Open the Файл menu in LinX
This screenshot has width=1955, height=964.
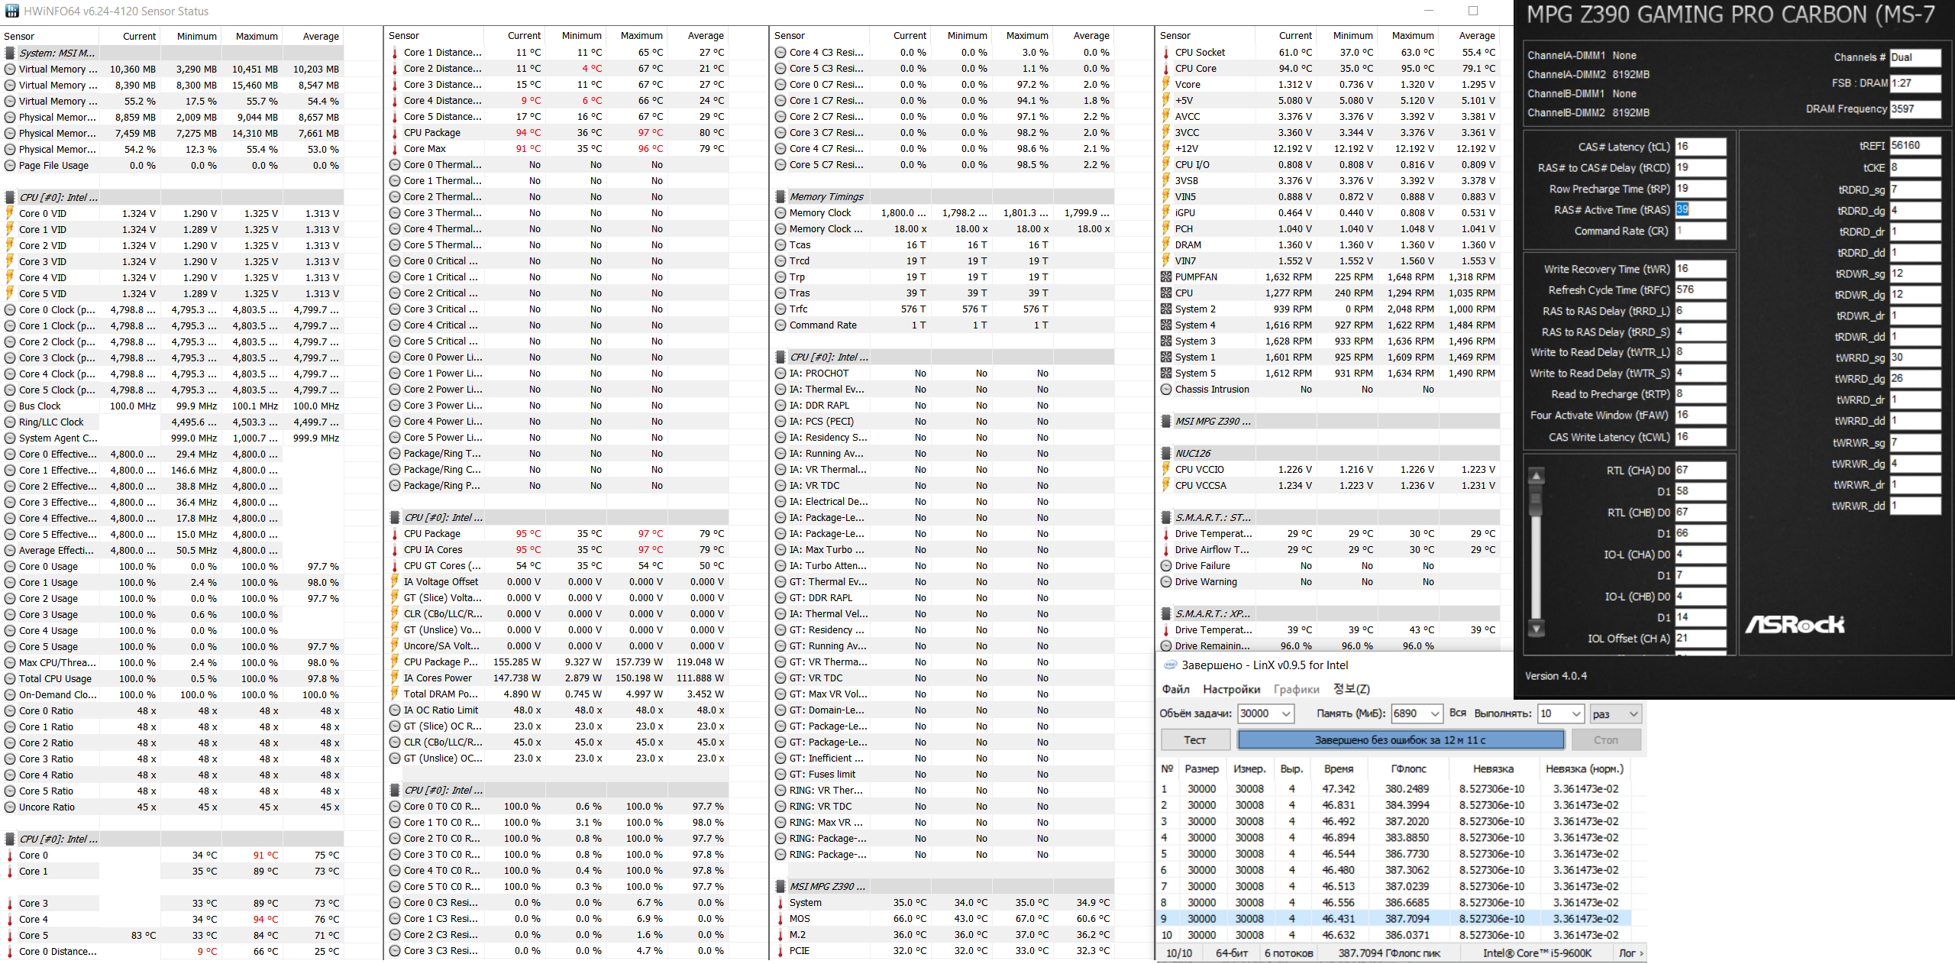(x=1175, y=690)
